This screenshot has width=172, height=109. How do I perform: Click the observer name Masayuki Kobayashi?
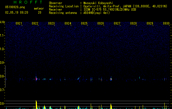[x=98, y=3]
